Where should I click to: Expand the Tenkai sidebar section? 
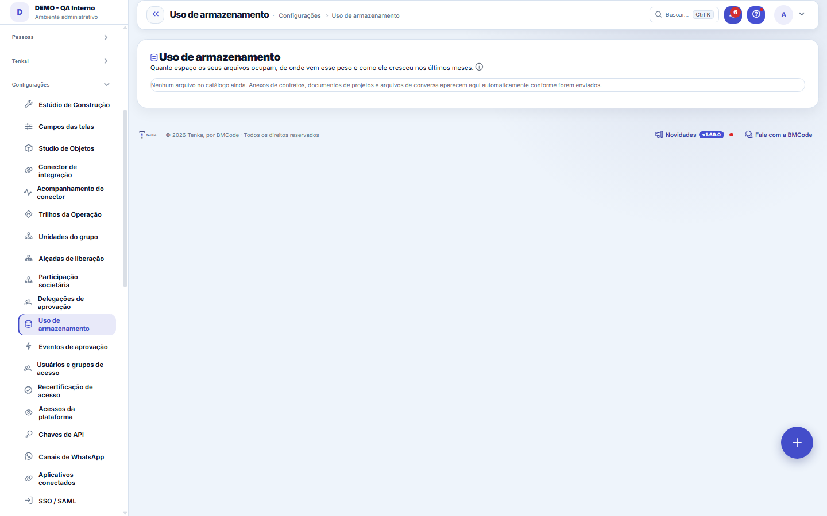60,61
